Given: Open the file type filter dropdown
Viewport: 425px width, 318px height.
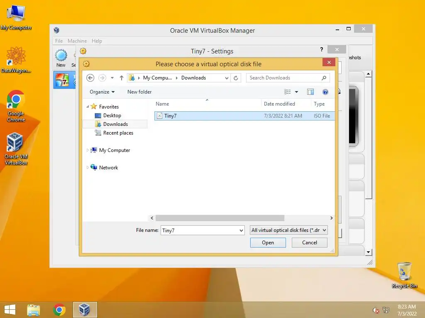Looking at the screenshot, I should [289, 230].
